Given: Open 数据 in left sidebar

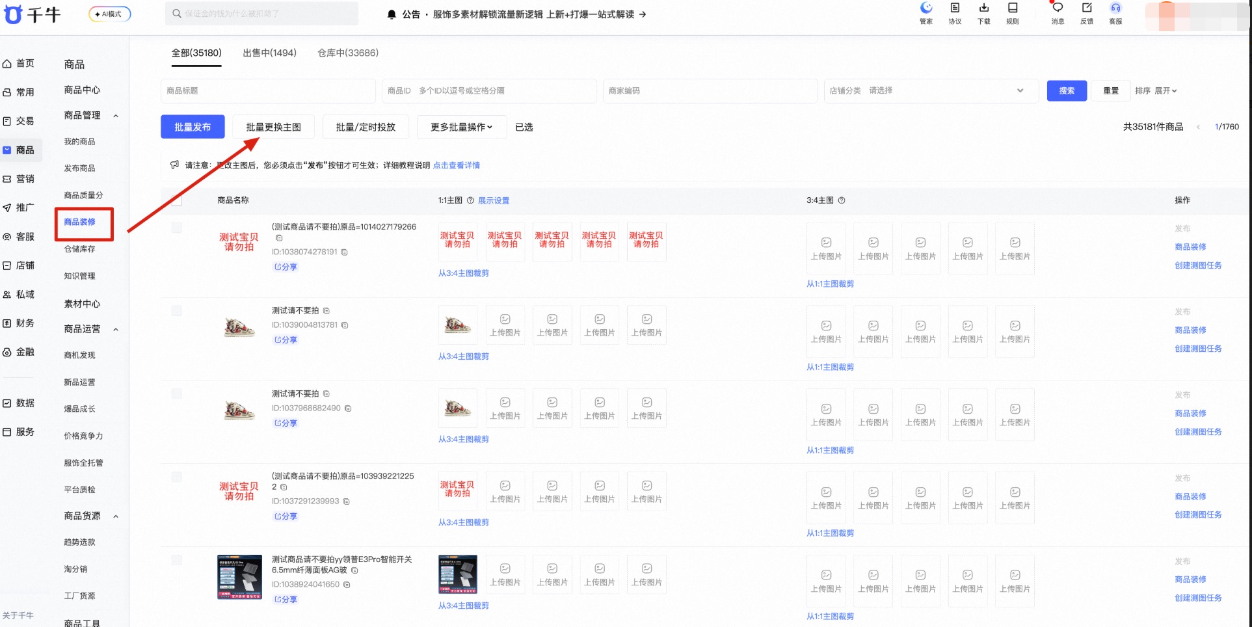Looking at the screenshot, I should (19, 403).
